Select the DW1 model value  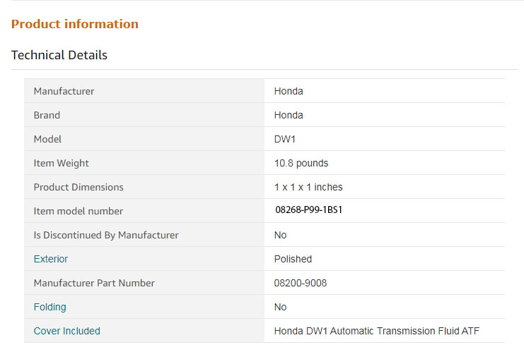285,139
